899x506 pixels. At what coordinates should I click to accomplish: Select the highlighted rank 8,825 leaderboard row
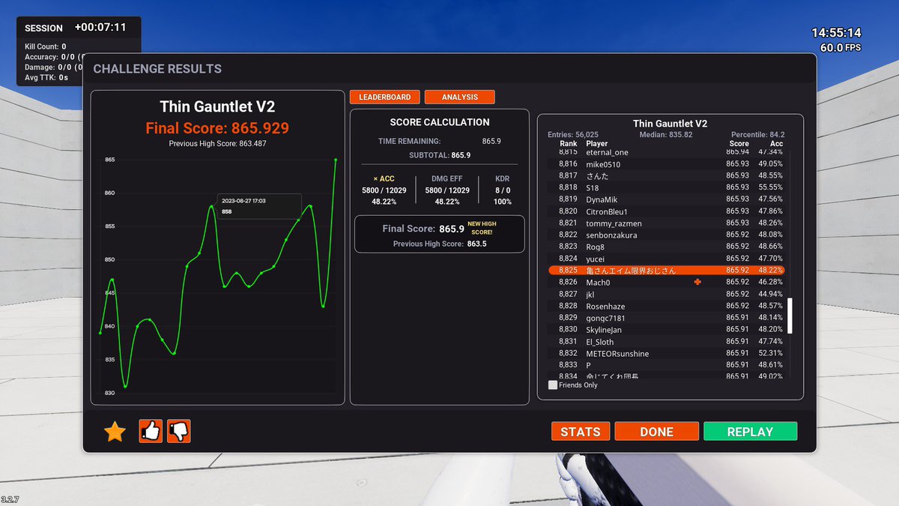[666, 270]
